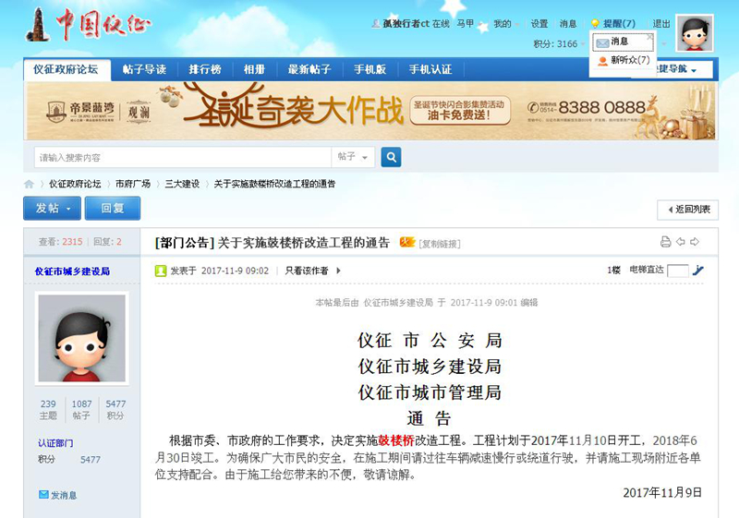Viewport: 739px width, 518px height.
Task: Open the 手机认证 tab
Action: pos(430,69)
